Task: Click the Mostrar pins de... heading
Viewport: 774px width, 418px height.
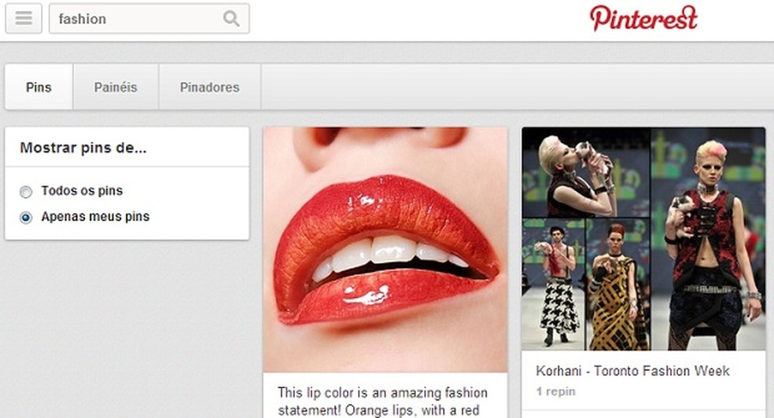Action: 83,148
